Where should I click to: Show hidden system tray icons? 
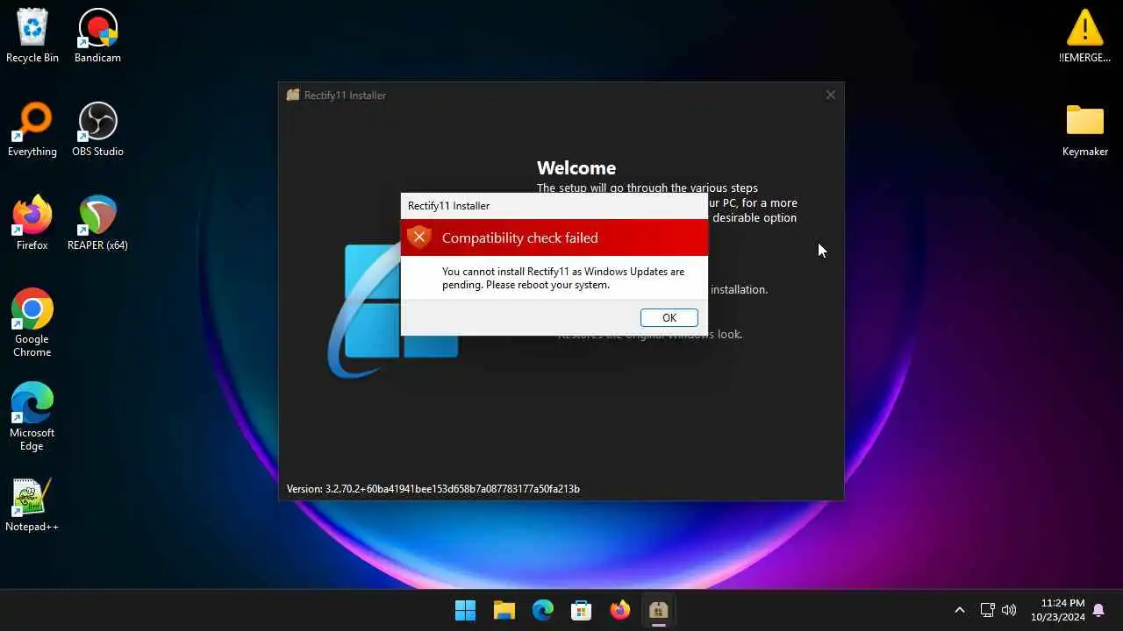click(x=959, y=610)
